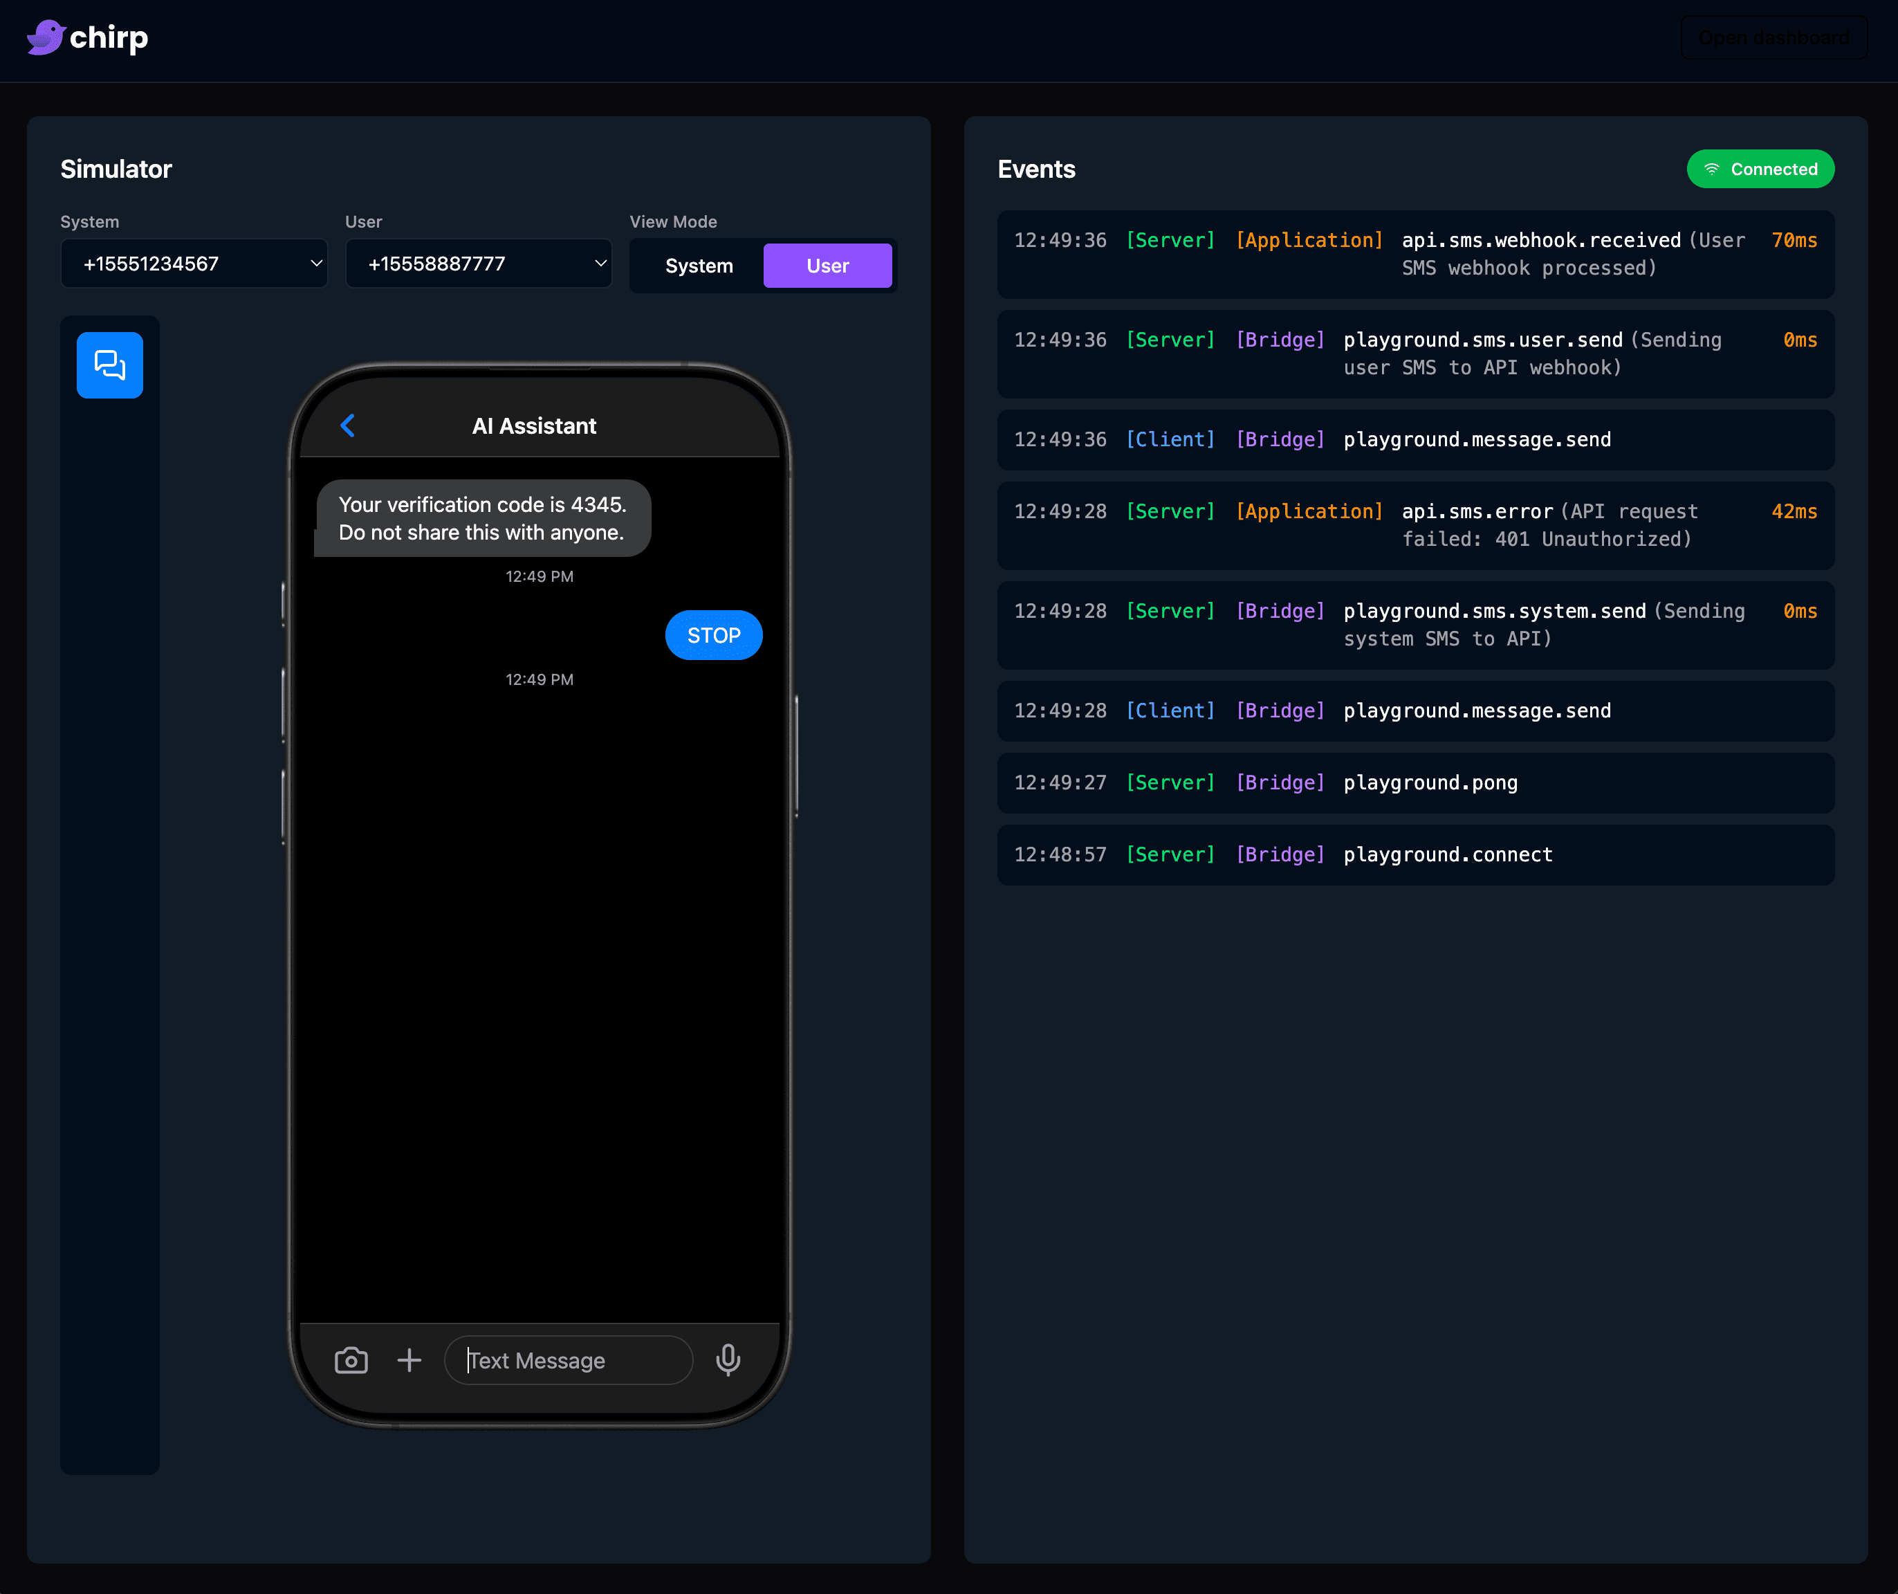Image resolution: width=1898 pixels, height=1594 pixels.
Task: Open the AI Assistant conversation header
Action: coord(534,425)
